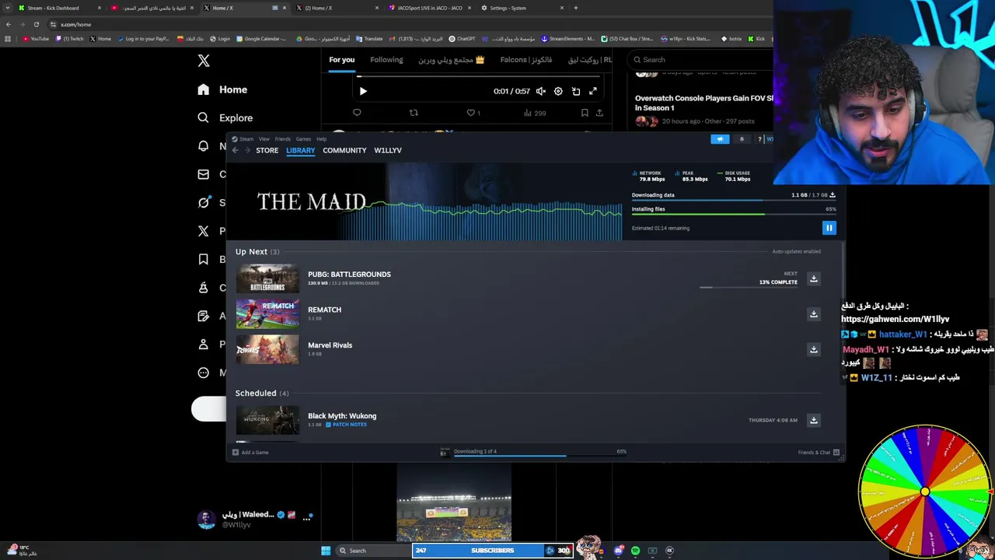Play the video in X feed
Screen dimensions: 995x560
click(x=363, y=91)
